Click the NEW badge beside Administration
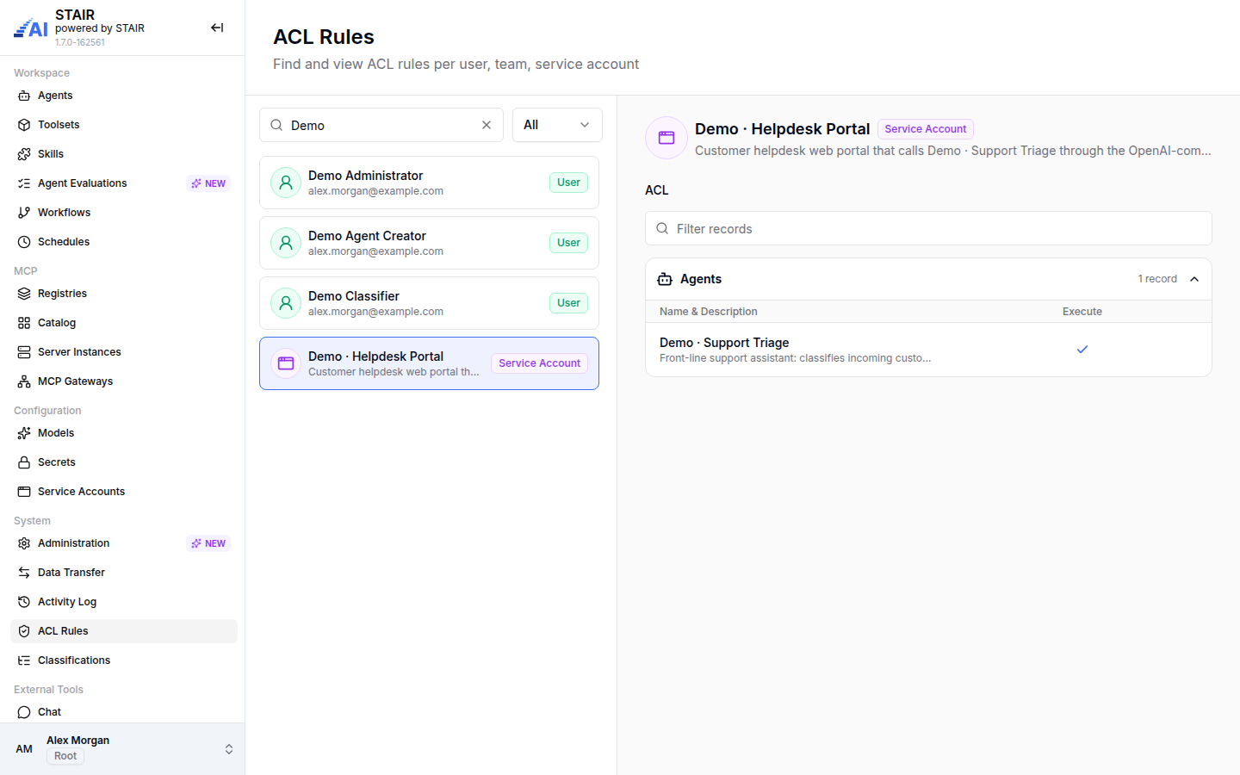The image size is (1240, 775). click(x=208, y=543)
